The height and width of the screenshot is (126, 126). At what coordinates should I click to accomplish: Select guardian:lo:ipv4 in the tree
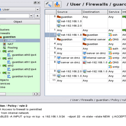tap(22, 77)
